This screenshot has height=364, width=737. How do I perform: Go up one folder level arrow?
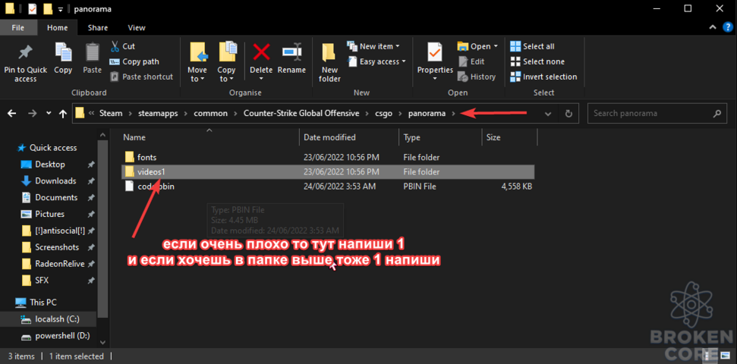click(62, 113)
